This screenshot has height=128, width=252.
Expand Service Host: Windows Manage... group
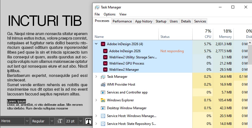tap(96, 116)
